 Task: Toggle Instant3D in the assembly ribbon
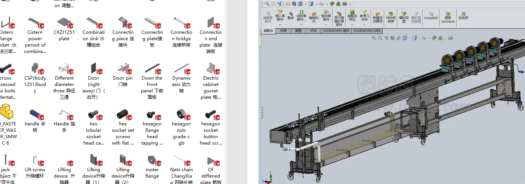(431, 15)
